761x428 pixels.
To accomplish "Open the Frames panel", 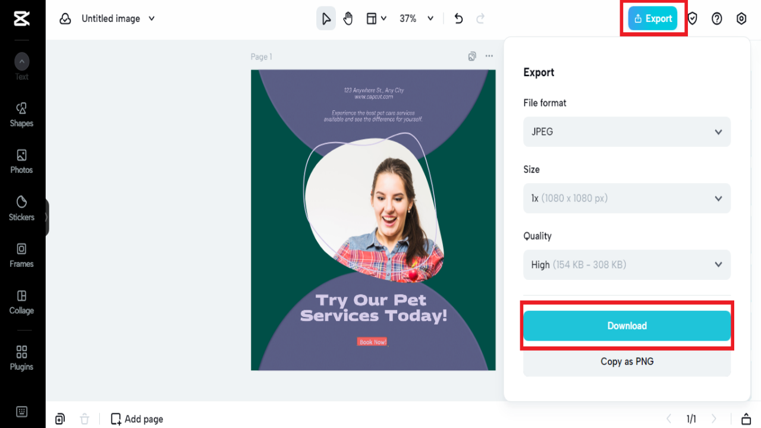I will pyautogui.click(x=21, y=256).
